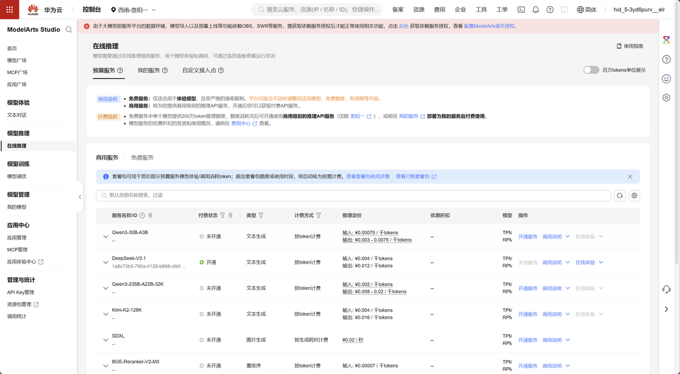Screen dimensions: 680x374
Task: Click 查看已购套餐包 link
Action: pos(416,176)
